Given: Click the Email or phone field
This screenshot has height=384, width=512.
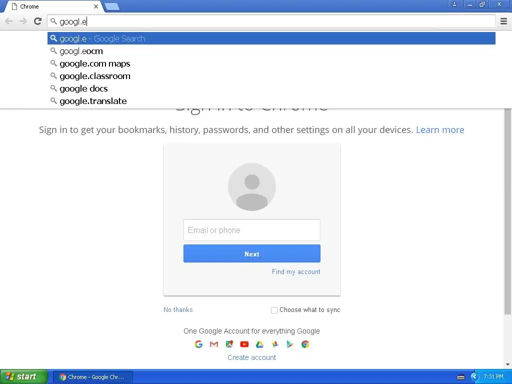Looking at the screenshot, I should coord(252,230).
